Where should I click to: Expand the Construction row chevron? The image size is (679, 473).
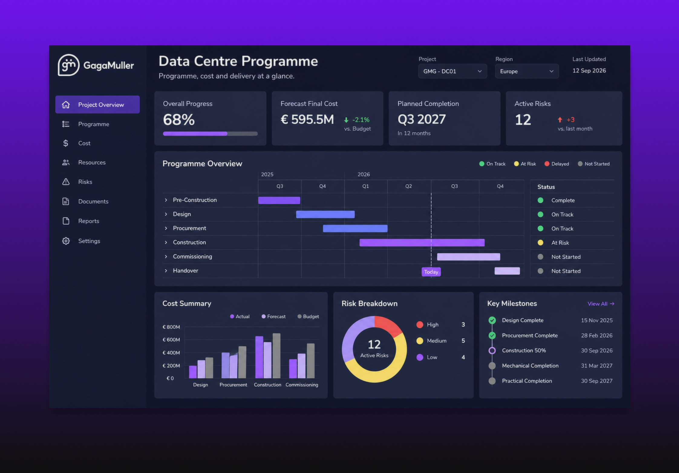tap(166, 242)
